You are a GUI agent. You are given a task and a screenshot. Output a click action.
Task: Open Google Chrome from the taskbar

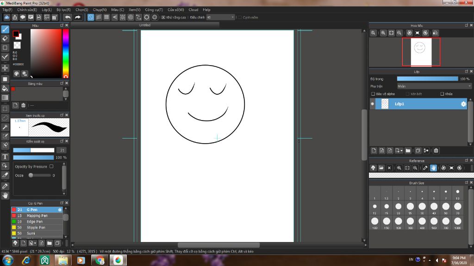coord(100,260)
